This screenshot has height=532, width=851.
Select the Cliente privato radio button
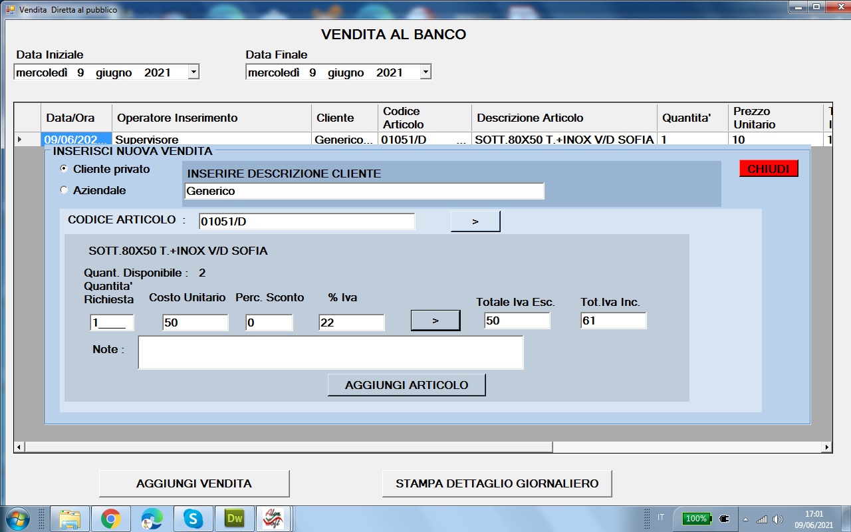coord(64,169)
